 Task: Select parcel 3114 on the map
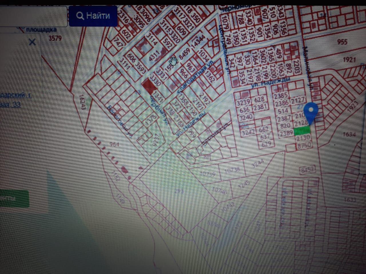(x=152, y=39)
